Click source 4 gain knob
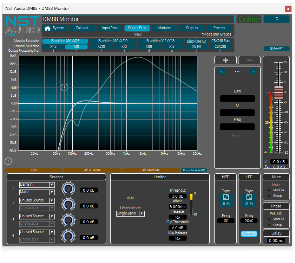Image resolution: width=295 pixels, height=263 pixels. [68, 236]
